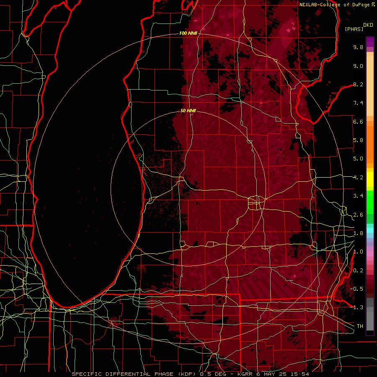The image size is (377, 377).
Task: Pick the yellow band of the color bar
Action: click(370, 179)
